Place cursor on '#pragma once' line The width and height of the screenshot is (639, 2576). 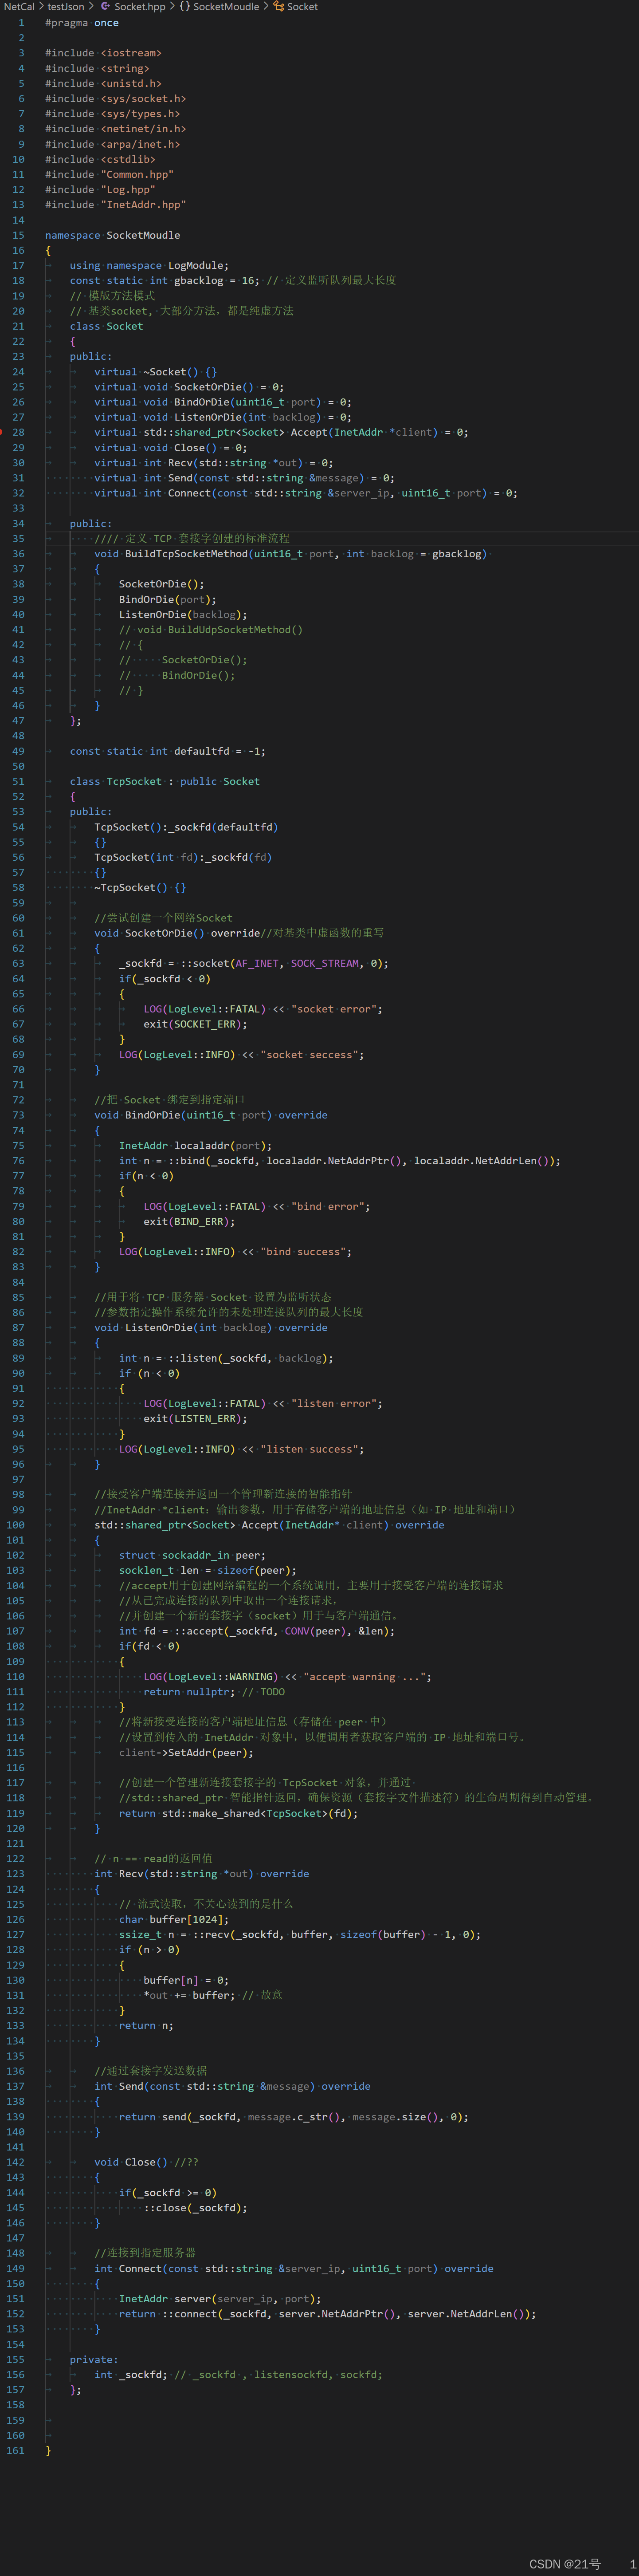pos(82,23)
